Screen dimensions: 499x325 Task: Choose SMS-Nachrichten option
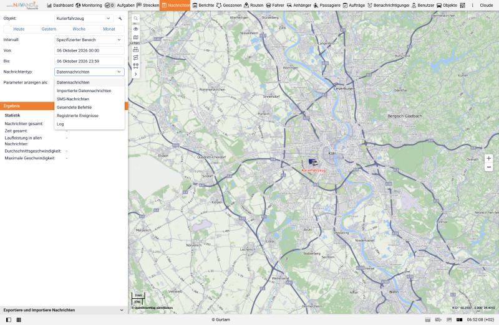[89, 99]
